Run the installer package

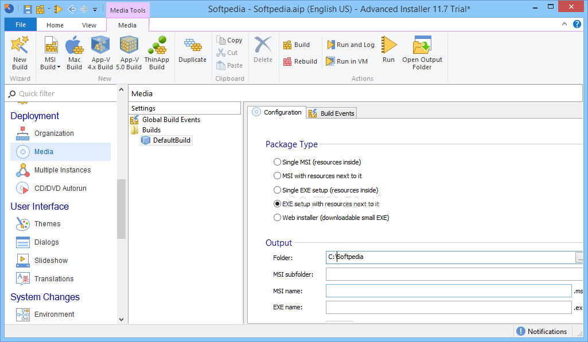point(388,50)
